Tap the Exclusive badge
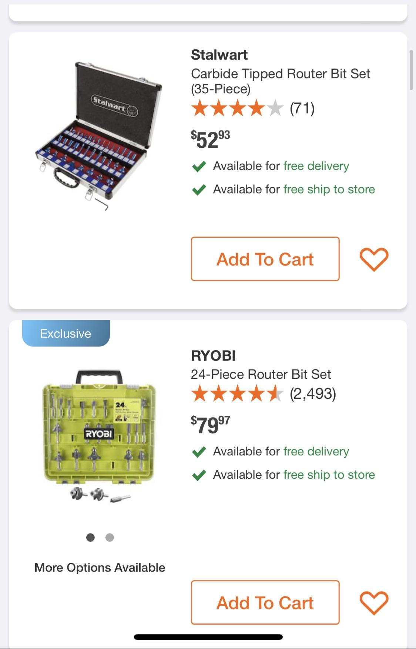 tap(65, 333)
